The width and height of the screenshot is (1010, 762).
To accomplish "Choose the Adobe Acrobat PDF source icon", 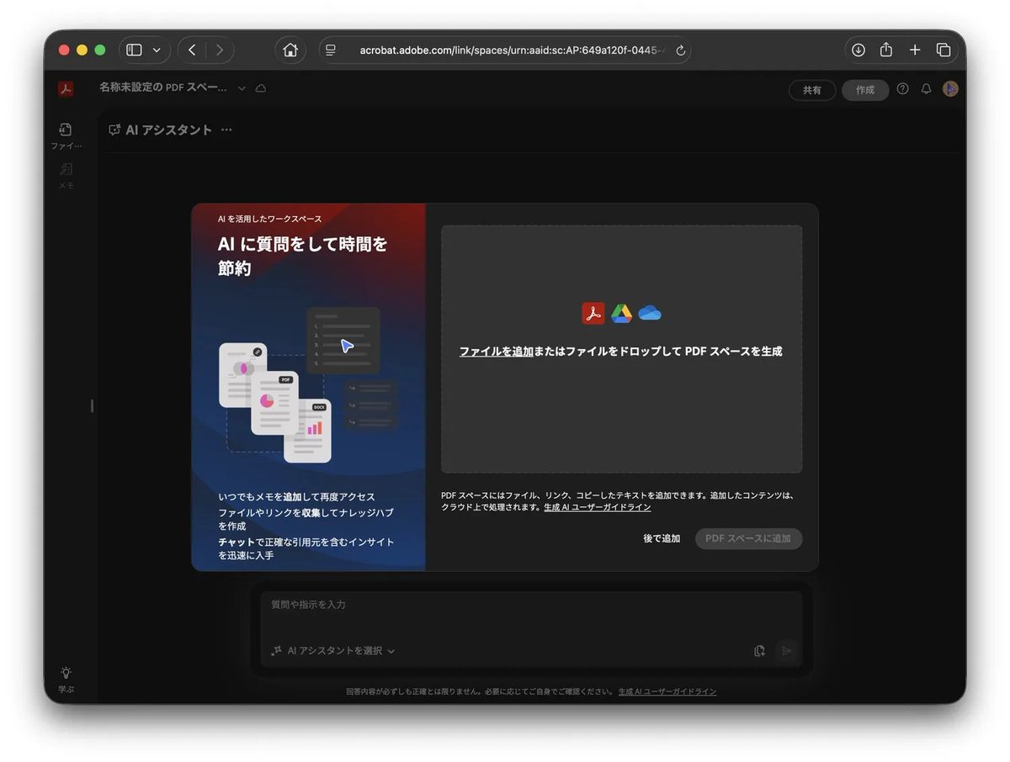I will 593,313.
